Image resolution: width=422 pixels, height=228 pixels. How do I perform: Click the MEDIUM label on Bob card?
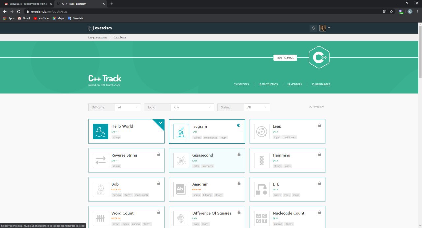pyautogui.click(x=116, y=190)
